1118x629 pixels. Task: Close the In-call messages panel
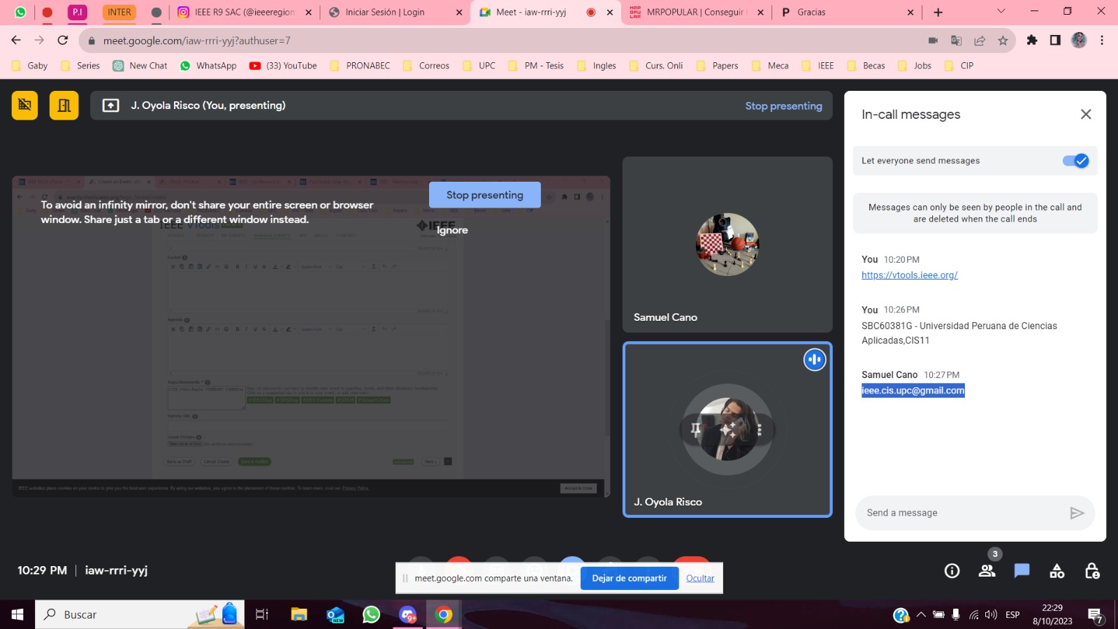1085,114
